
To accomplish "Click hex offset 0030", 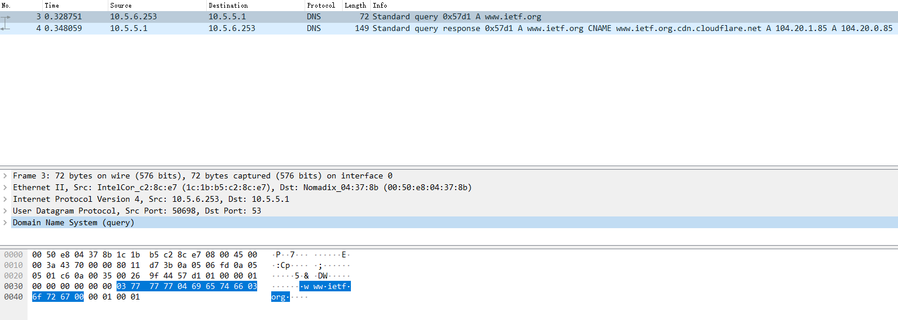I will coord(13,286).
